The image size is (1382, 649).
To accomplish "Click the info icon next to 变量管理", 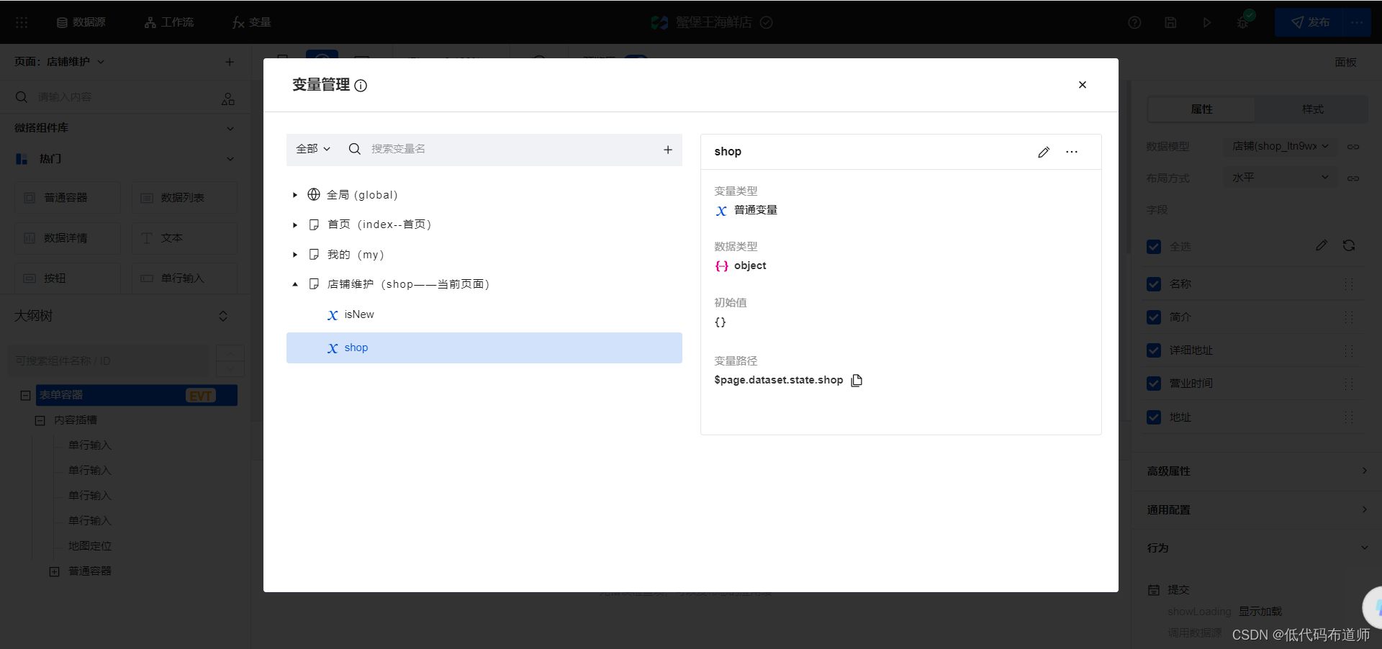I will [361, 86].
